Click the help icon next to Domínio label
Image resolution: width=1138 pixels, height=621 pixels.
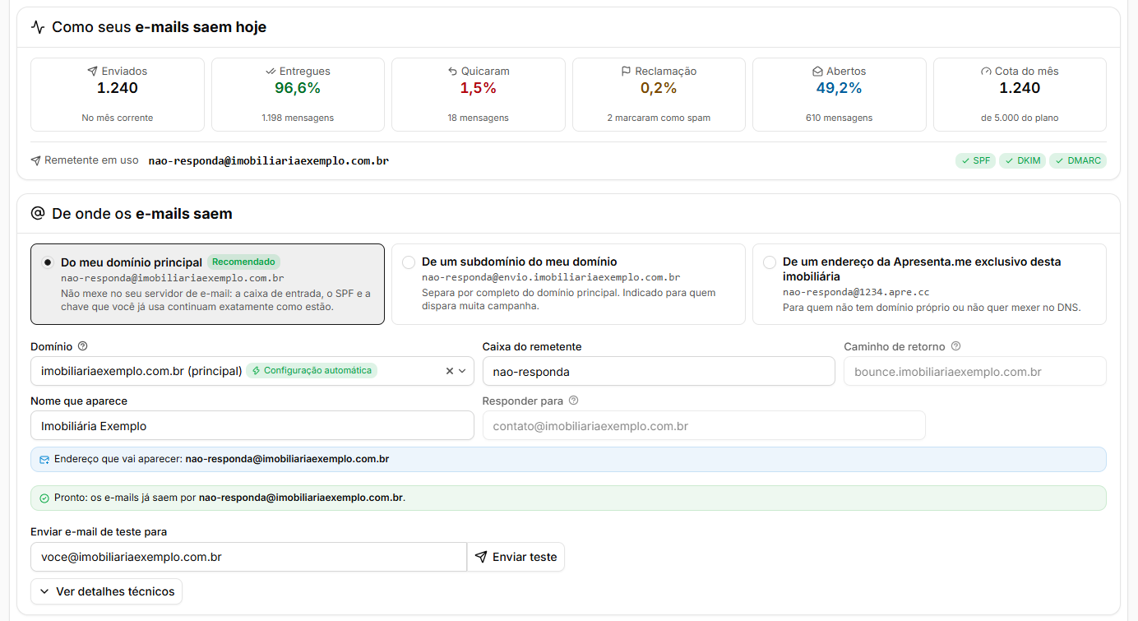pos(82,347)
